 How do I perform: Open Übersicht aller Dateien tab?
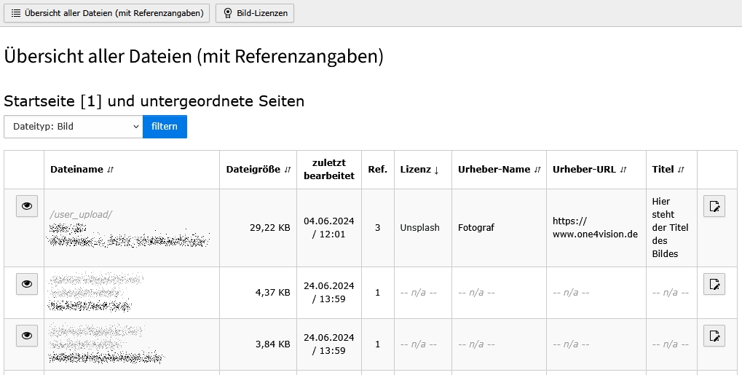(107, 13)
